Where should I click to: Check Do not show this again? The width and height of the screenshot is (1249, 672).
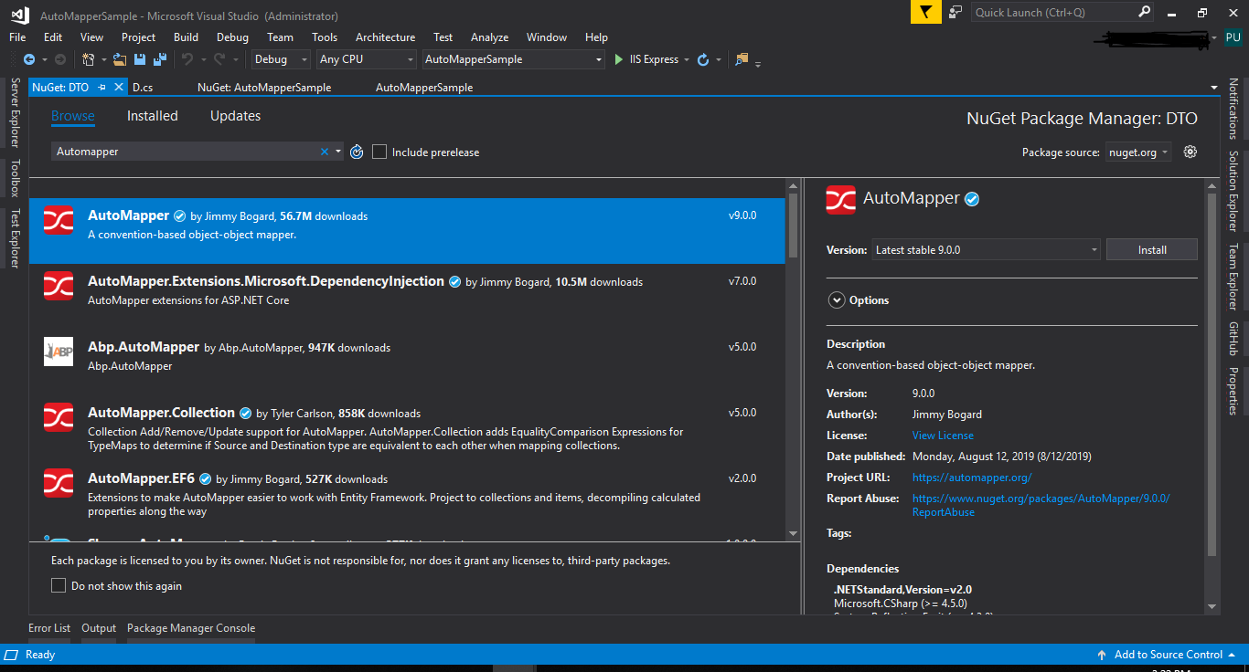click(59, 585)
